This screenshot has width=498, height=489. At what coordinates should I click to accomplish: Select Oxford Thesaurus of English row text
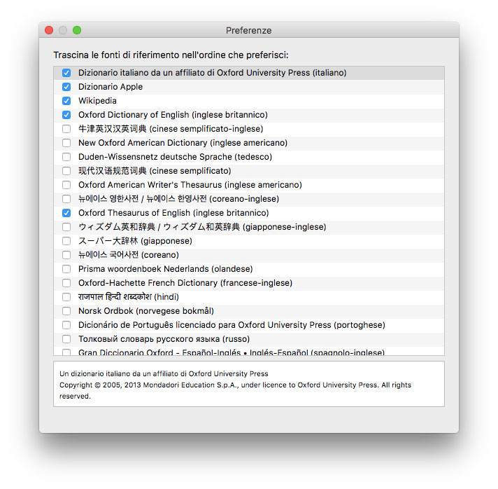click(173, 213)
